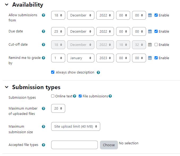
Task: Show help for Maximum submission size
Action: pyautogui.click(x=43, y=127)
